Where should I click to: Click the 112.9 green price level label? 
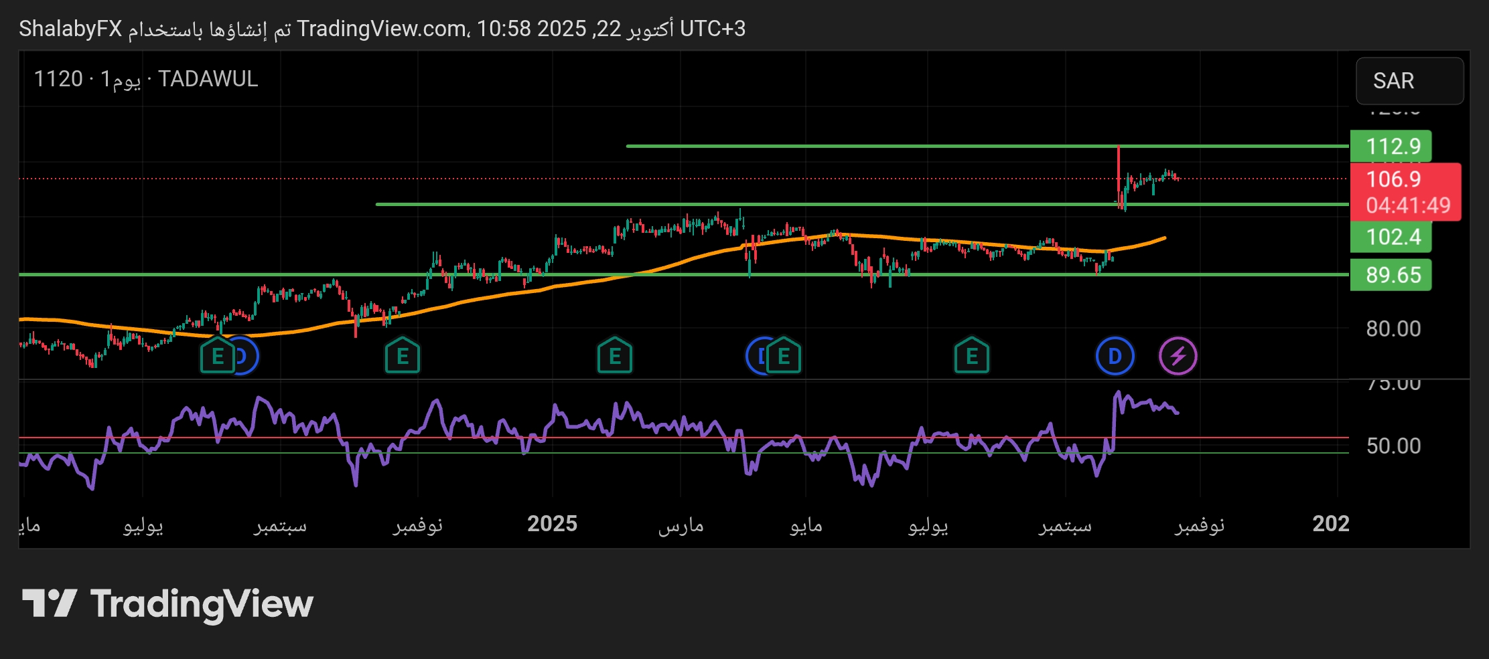(x=1391, y=146)
